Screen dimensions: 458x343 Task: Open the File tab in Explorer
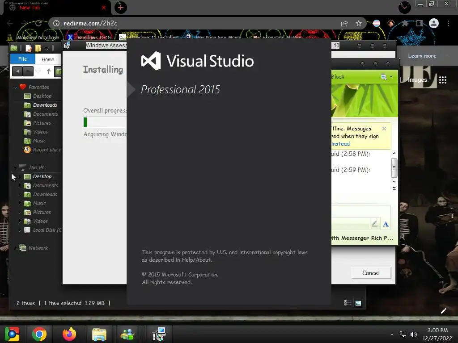coord(22,59)
